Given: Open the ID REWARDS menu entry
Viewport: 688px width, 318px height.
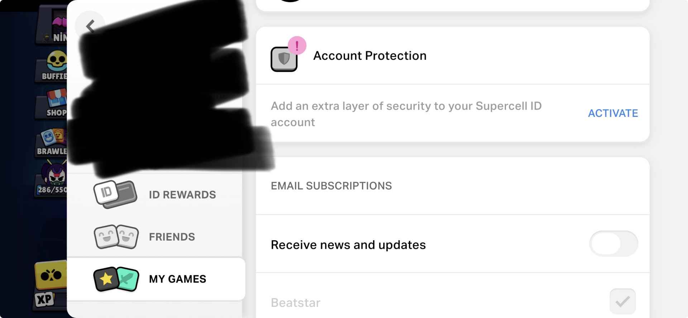Looking at the screenshot, I should [x=182, y=195].
